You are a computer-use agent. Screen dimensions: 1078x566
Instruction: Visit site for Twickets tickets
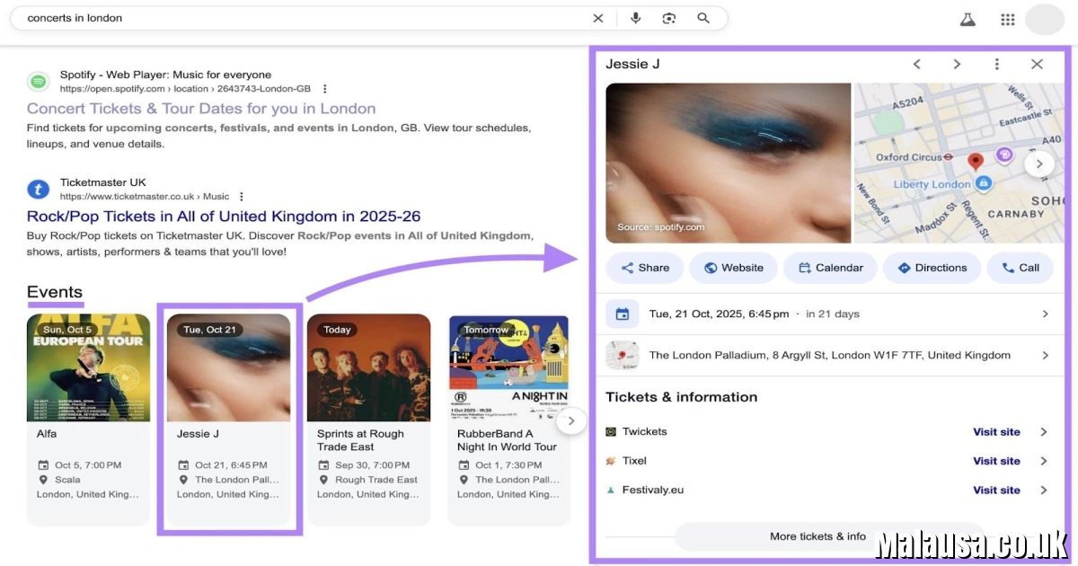[996, 432]
